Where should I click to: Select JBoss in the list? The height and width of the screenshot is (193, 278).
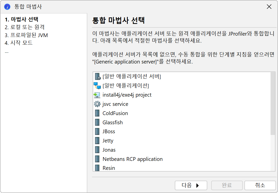(x=182, y=131)
